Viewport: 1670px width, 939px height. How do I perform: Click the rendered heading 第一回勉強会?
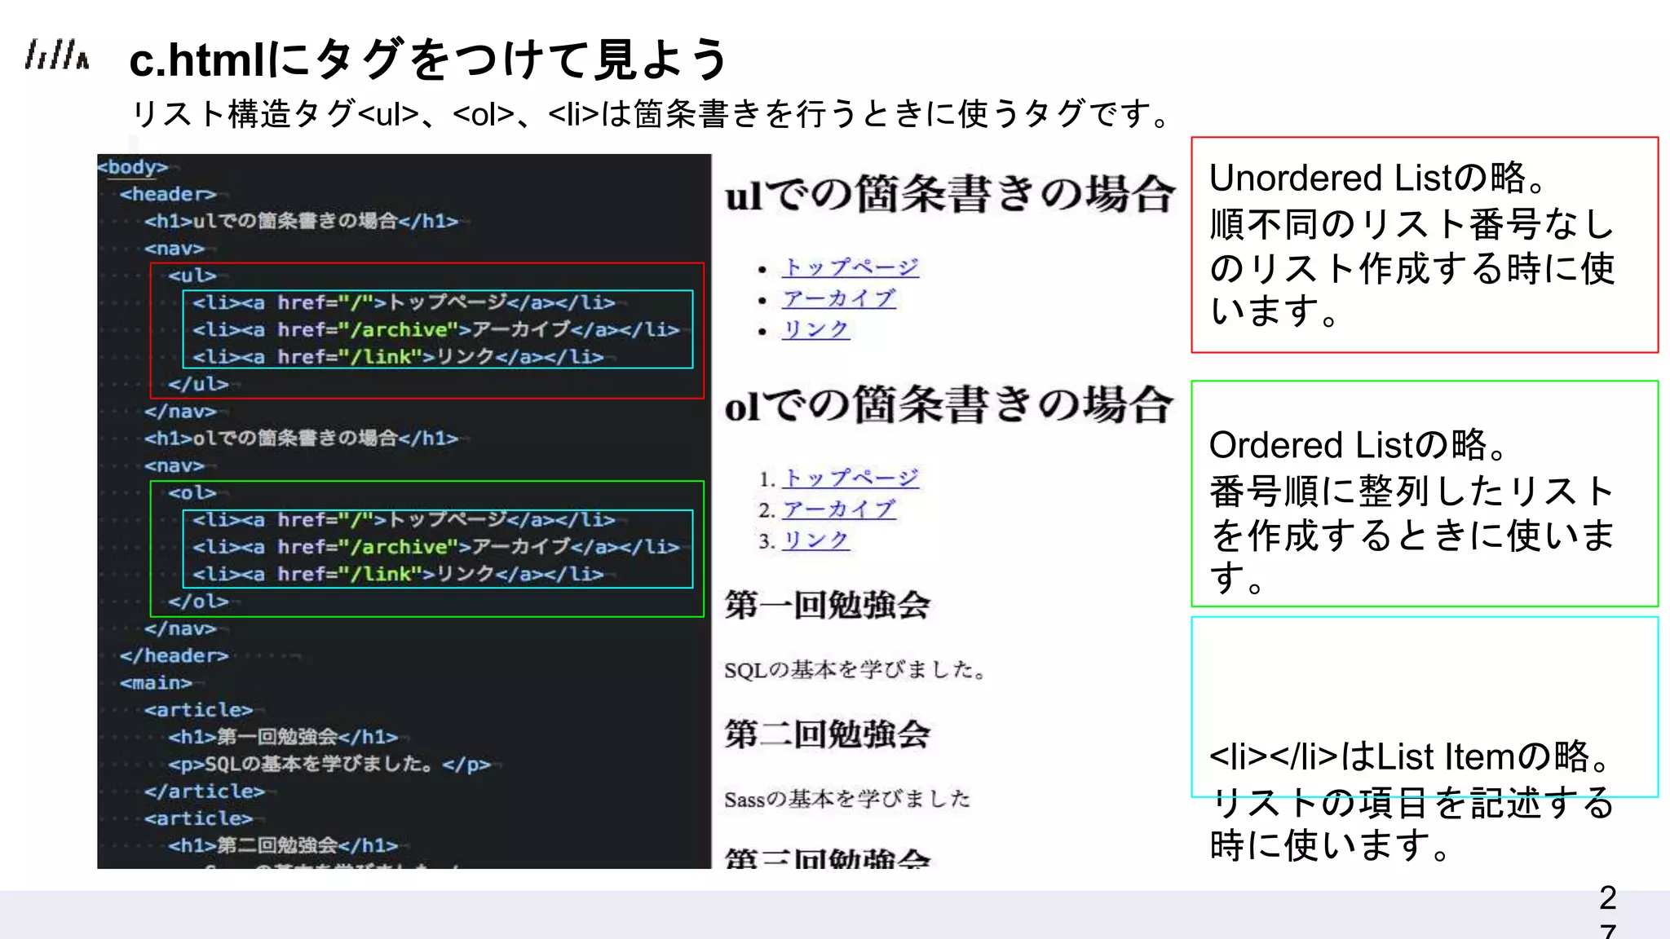(827, 605)
